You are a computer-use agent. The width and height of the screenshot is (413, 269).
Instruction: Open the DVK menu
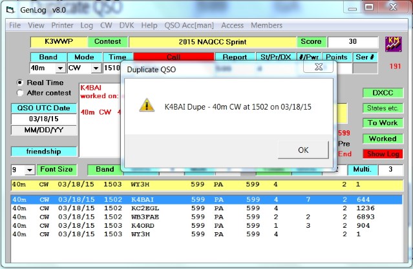click(x=127, y=25)
